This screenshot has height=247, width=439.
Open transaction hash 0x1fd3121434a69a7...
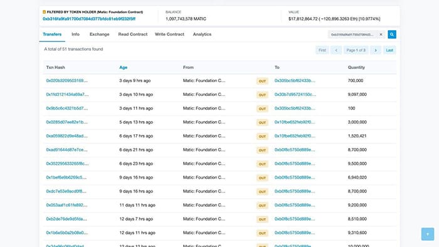67,95
